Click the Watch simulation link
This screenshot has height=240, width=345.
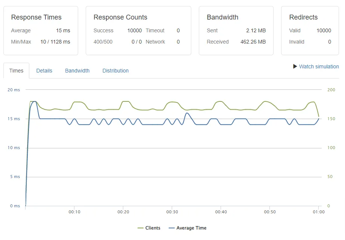(319, 66)
